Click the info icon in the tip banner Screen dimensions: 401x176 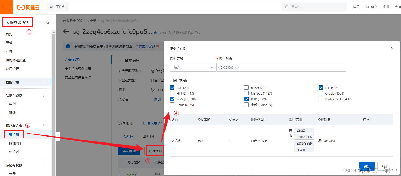[68, 46]
